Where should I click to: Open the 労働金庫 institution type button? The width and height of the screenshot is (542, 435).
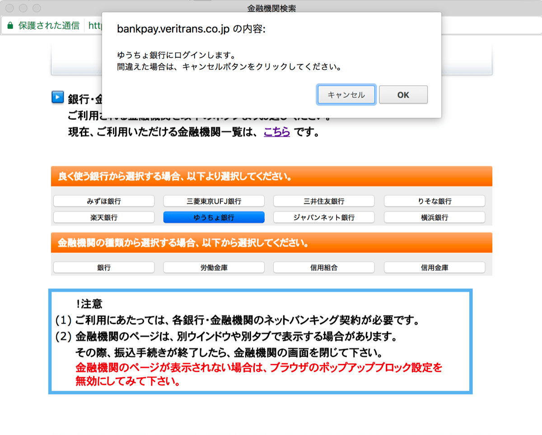coord(214,267)
